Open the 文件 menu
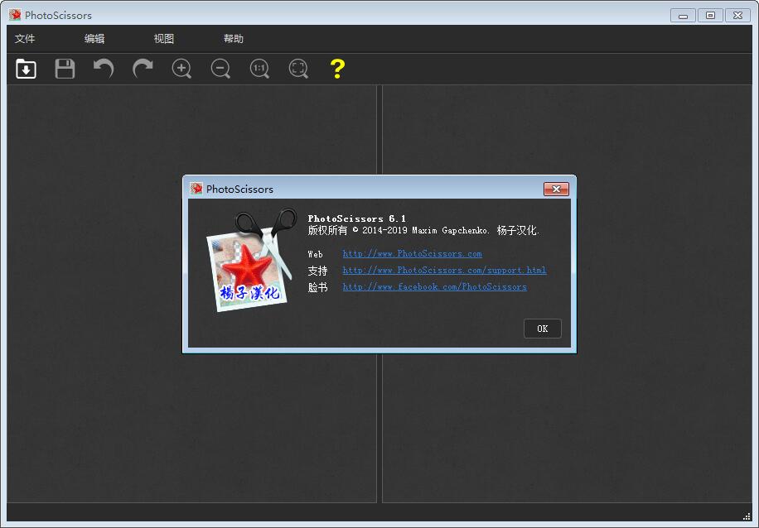This screenshot has width=759, height=528. click(x=25, y=39)
